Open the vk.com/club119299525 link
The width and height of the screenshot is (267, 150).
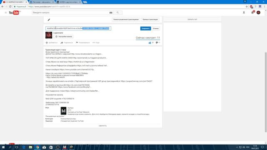[58, 73]
